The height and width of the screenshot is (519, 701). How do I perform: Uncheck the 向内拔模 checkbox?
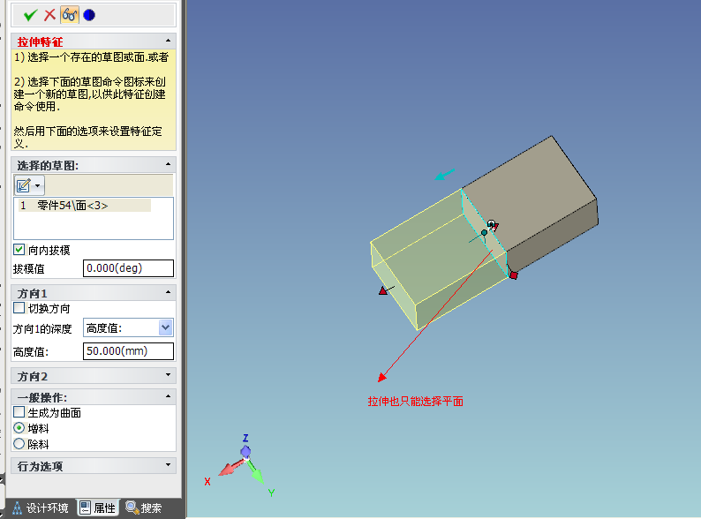point(19,250)
